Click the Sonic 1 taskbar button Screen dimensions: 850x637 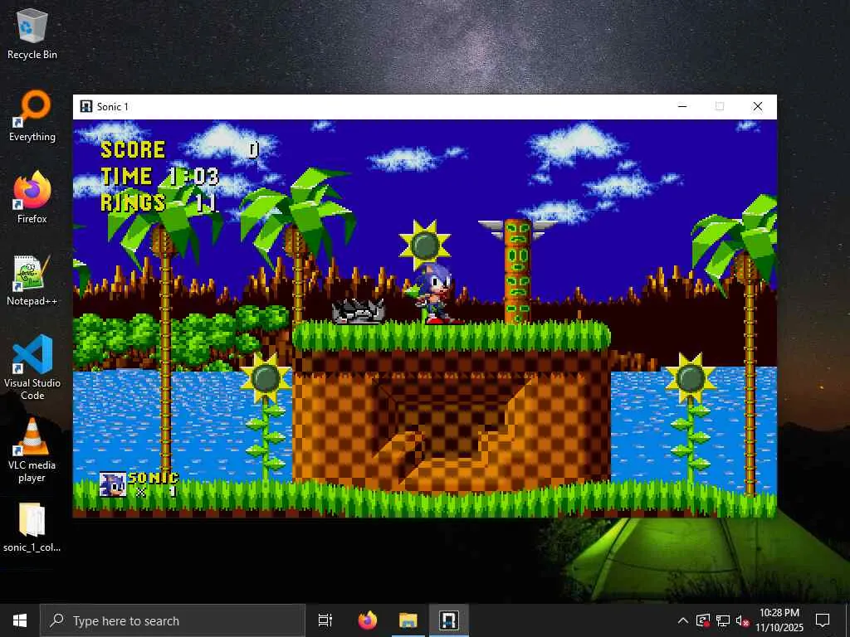point(449,620)
